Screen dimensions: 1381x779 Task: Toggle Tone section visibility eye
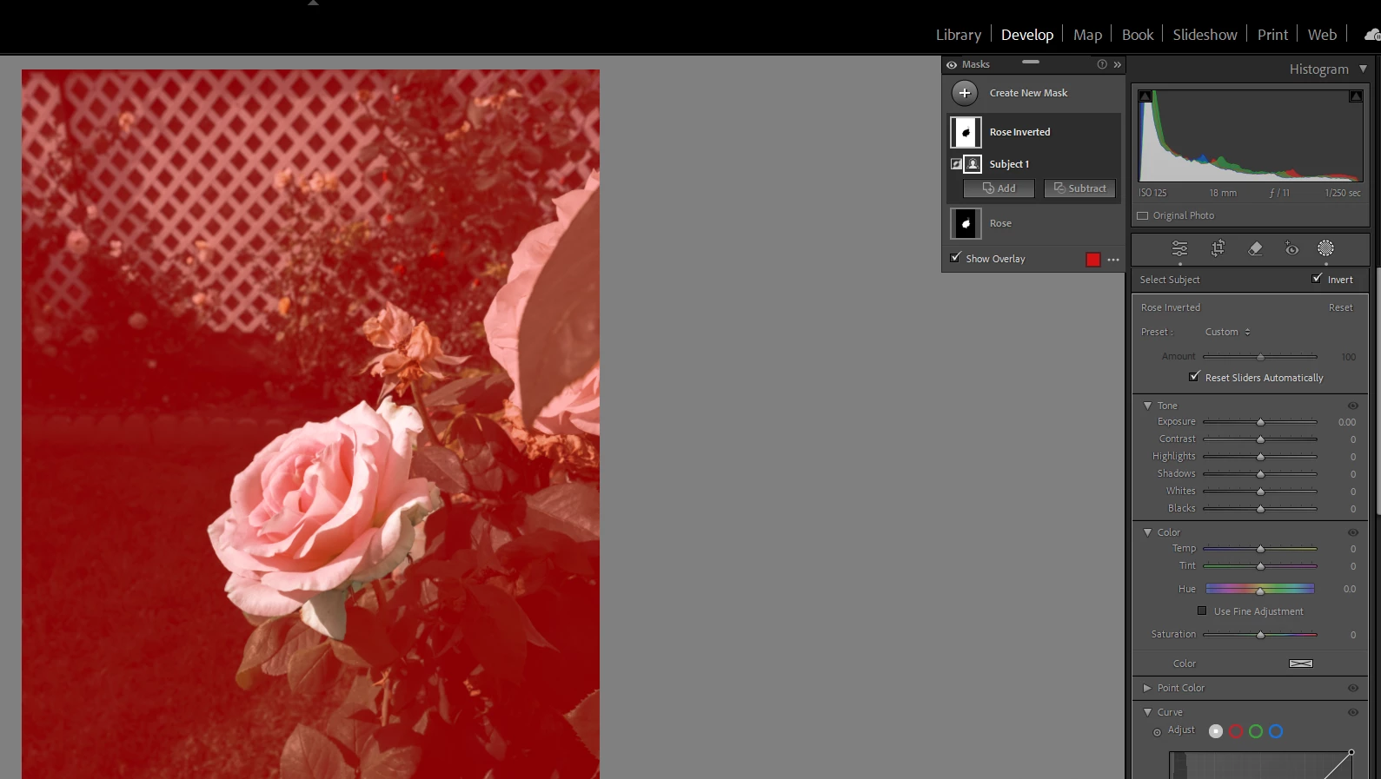pos(1353,406)
